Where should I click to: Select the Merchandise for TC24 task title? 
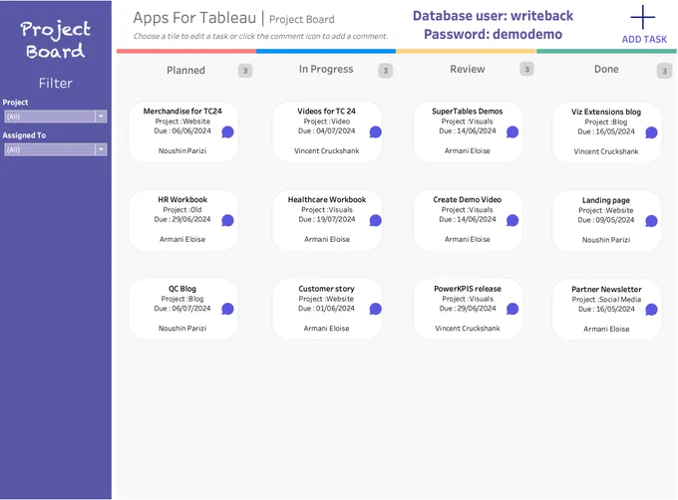[x=182, y=111]
